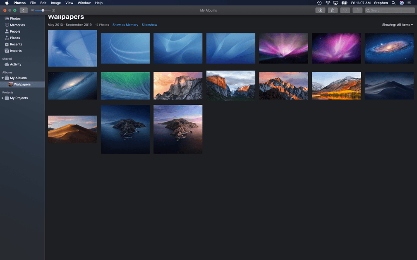
Task: Open the Apple menu
Action: coord(7,3)
